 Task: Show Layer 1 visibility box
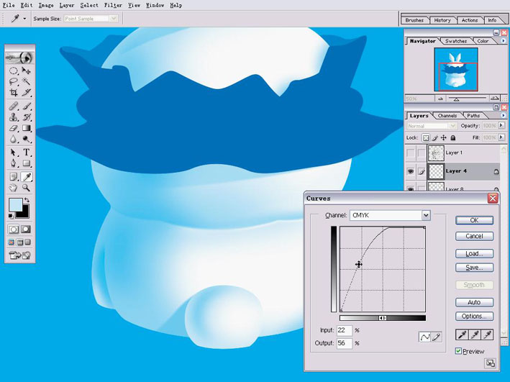(x=411, y=153)
